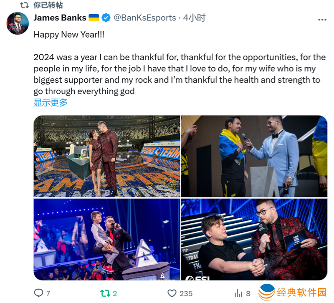The height and width of the screenshot is (303, 334).
Task: Open photo of man holding child
Action: (x=107, y=239)
